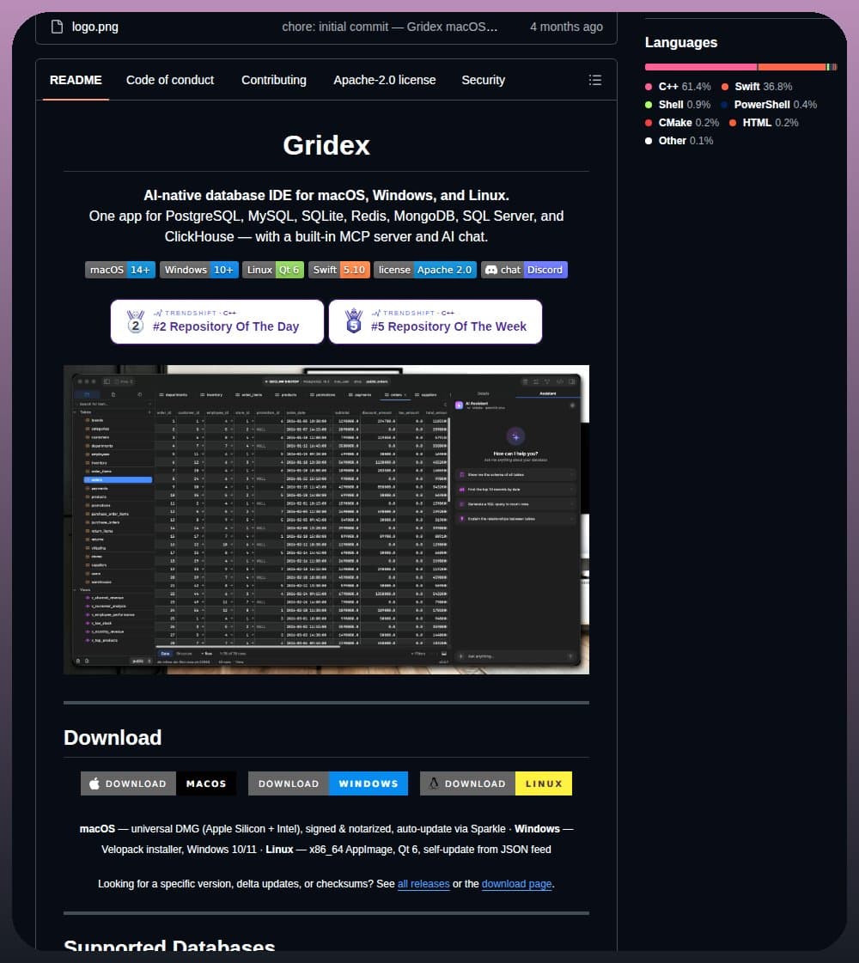This screenshot has width=859, height=963.
Task: Click the Swift 5.10 badge
Action: point(339,270)
